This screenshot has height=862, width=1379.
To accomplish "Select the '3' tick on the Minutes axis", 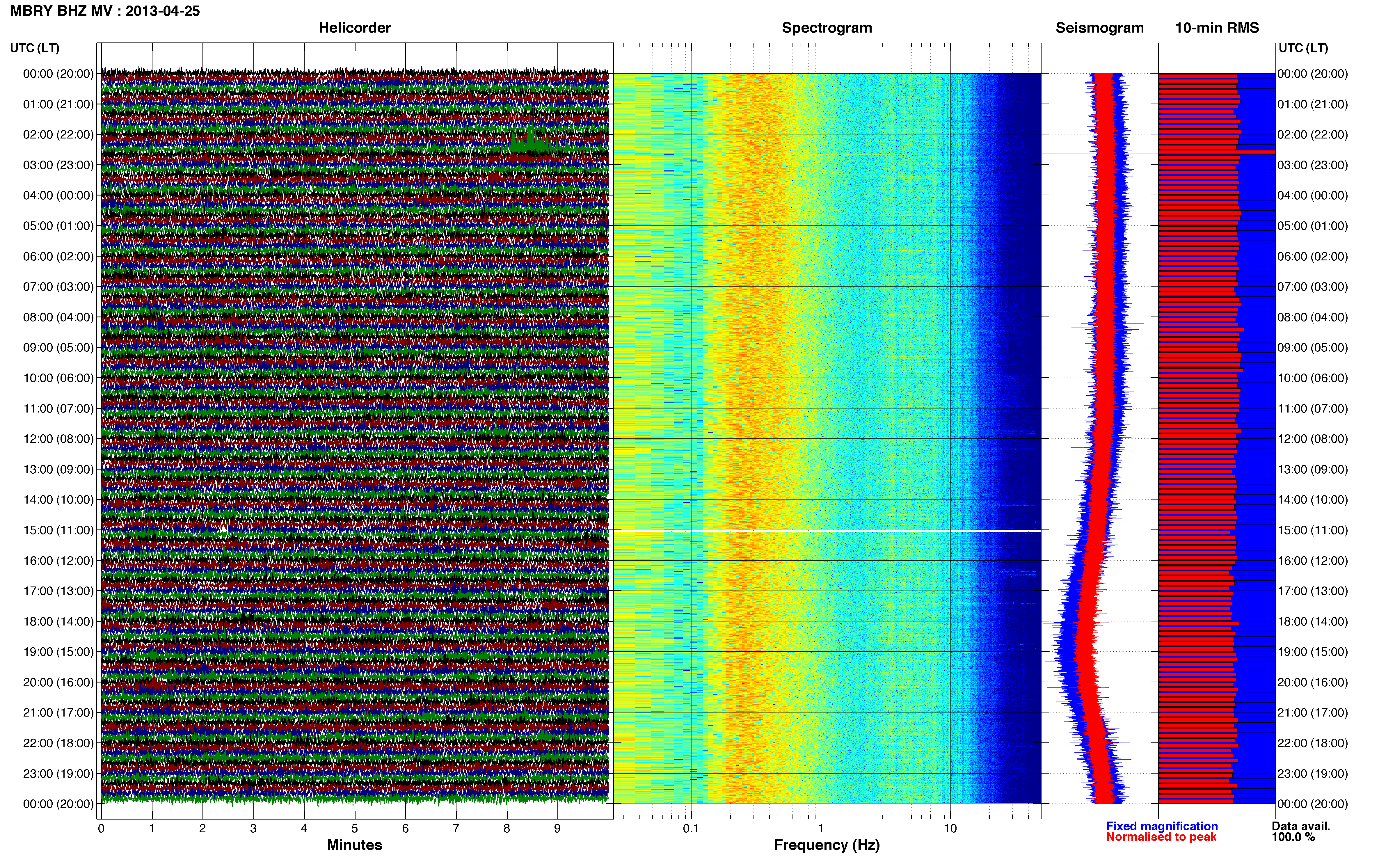I will pos(253,829).
